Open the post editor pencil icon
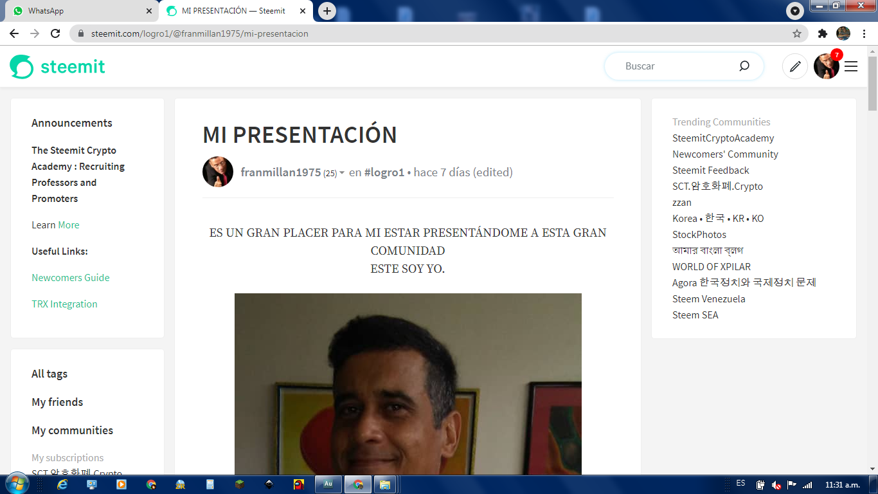Screen dimensions: 878x494 (x=795, y=66)
